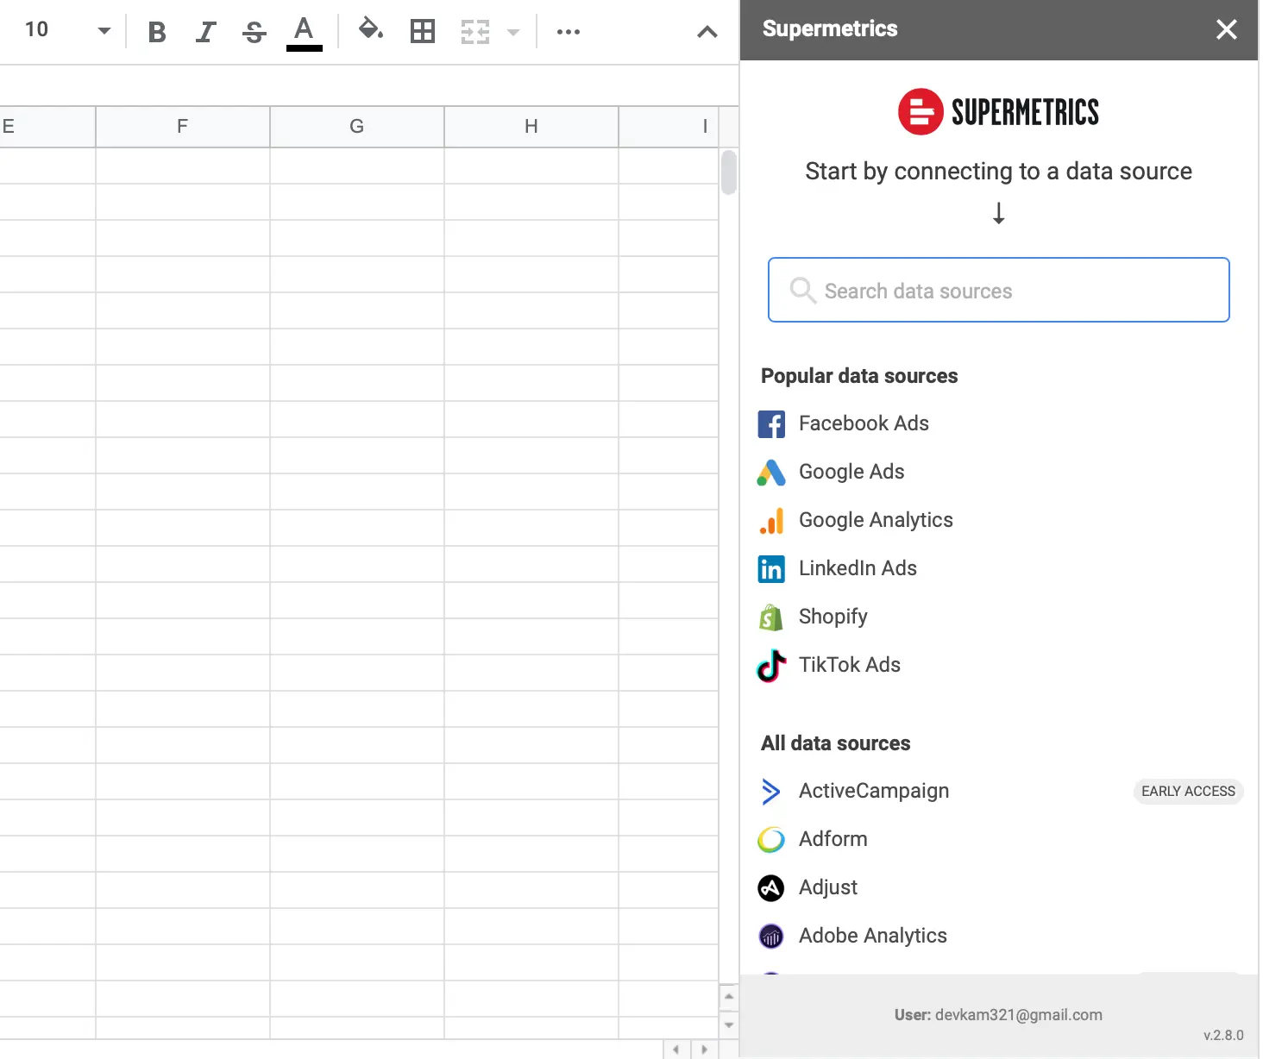Select column G header

pyautogui.click(x=357, y=127)
